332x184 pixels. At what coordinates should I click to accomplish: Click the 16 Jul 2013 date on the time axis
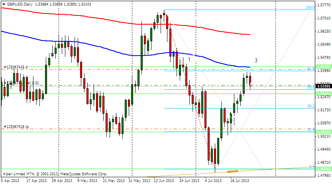coord(240,181)
